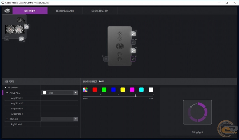The width and height of the screenshot is (239, 140).
Task: Click the Piling light caption
Action: point(197,132)
